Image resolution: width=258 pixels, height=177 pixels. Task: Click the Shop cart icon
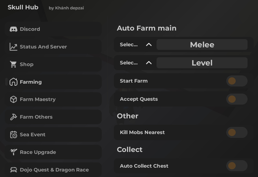pyautogui.click(x=14, y=64)
